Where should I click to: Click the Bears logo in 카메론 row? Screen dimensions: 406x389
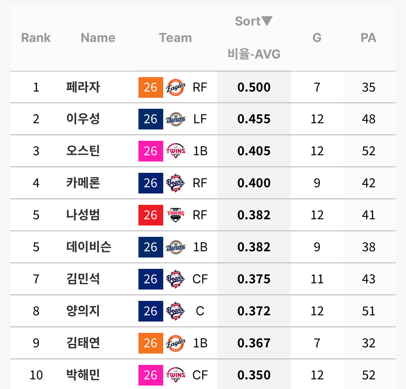(176, 183)
